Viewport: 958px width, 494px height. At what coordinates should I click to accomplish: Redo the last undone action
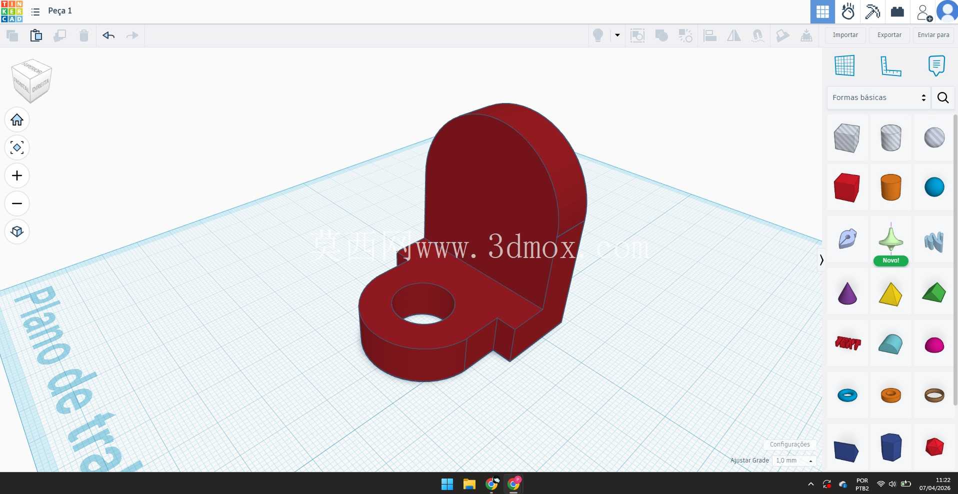tap(132, 35)
